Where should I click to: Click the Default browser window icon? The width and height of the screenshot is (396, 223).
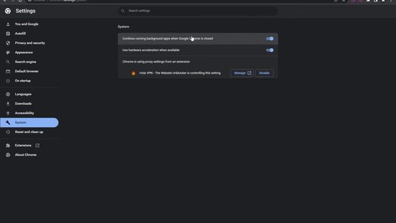tap(8, 71)
